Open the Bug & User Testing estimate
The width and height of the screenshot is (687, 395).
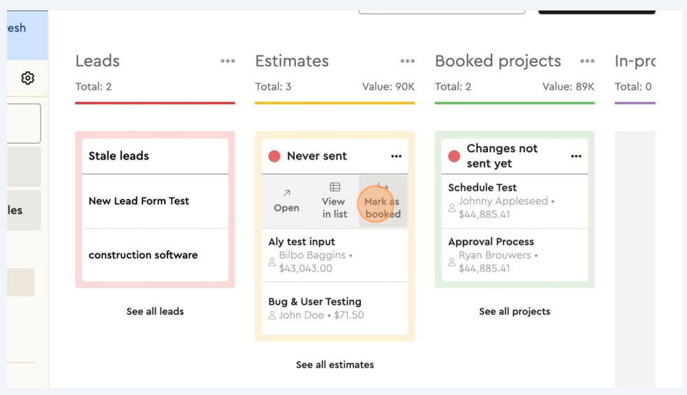pyautogui.click(x=315, y=301)
